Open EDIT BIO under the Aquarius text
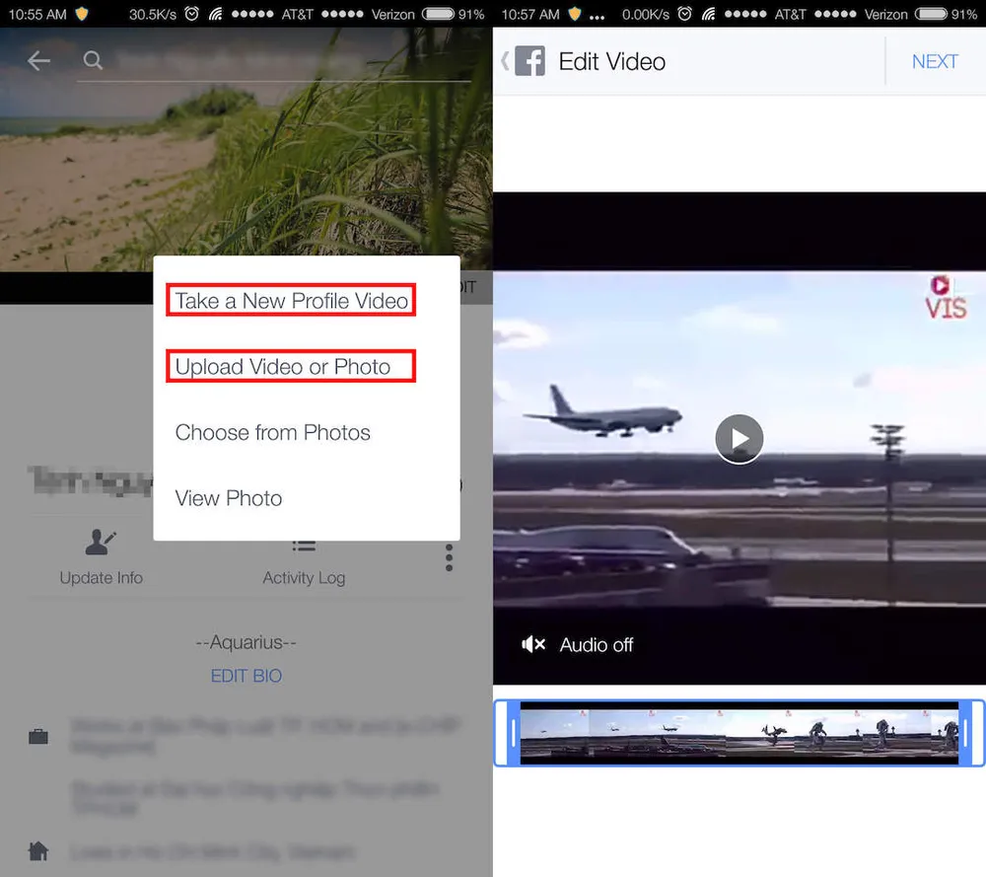The image size is (986, 877). pyautogui.click(x=246, y=676)
